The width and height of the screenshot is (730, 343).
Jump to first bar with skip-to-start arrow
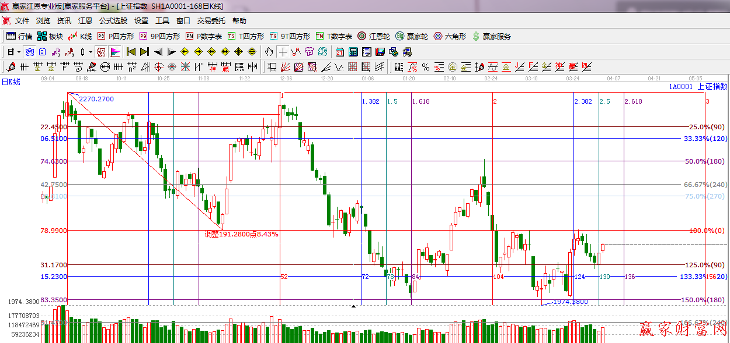coord(131,52)
